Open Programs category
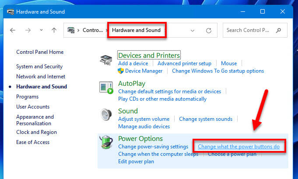The image size is (298, 179). [x=28, y=97]
